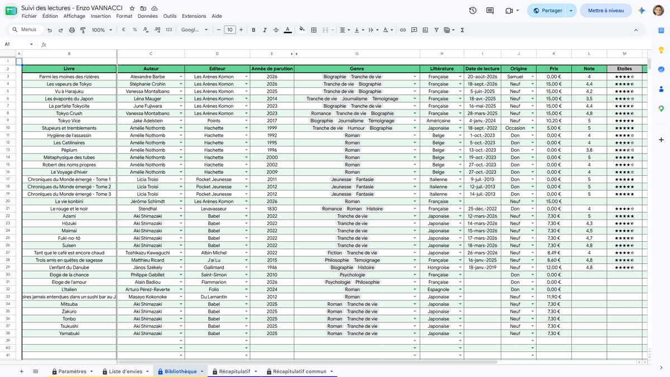
Task: Activate the paint format tool
Action: coord(83,30)
